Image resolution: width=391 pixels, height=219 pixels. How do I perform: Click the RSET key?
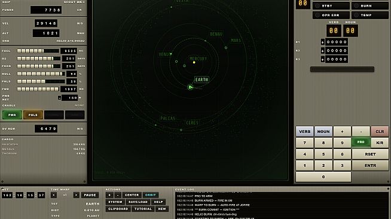tap(370, 154)
